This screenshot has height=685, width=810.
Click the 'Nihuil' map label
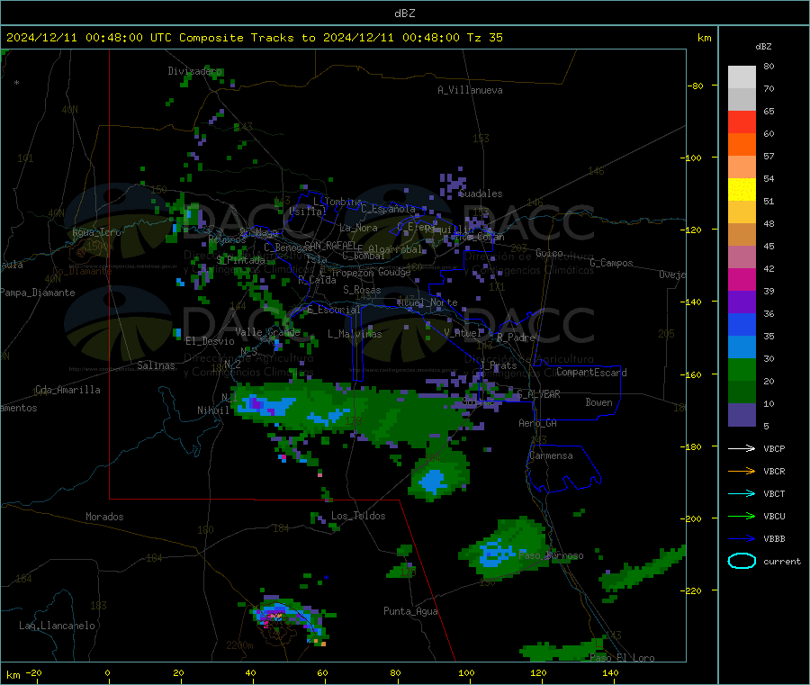pos(212,410)
